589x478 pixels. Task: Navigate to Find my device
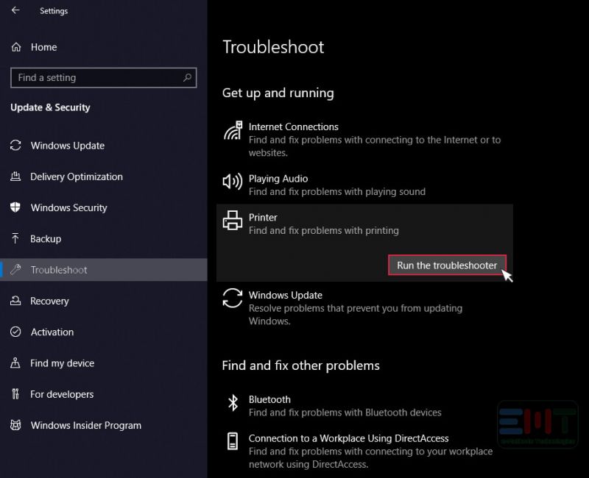tap(62, 363)
